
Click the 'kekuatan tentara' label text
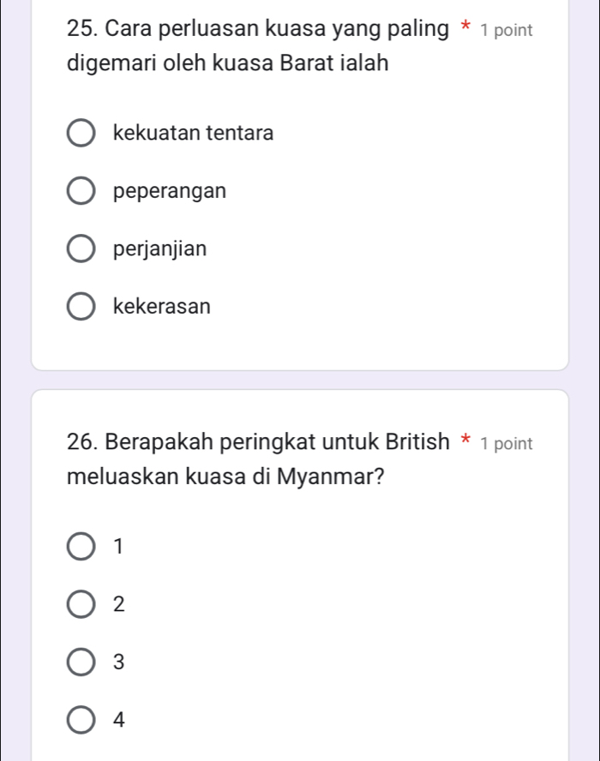[x=193, y=134]
